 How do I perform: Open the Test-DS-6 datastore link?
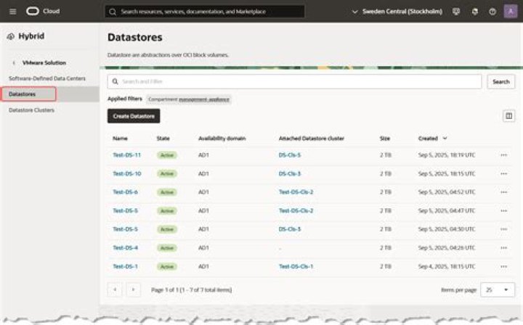click(125, 192)
